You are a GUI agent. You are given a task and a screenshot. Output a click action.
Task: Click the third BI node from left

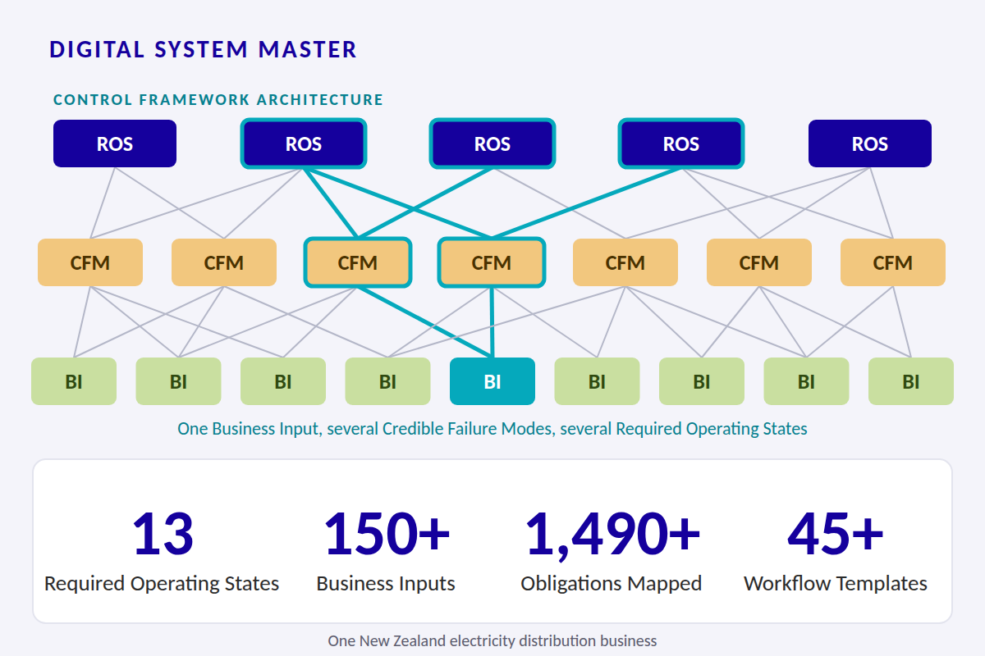[x=283, y=381]
